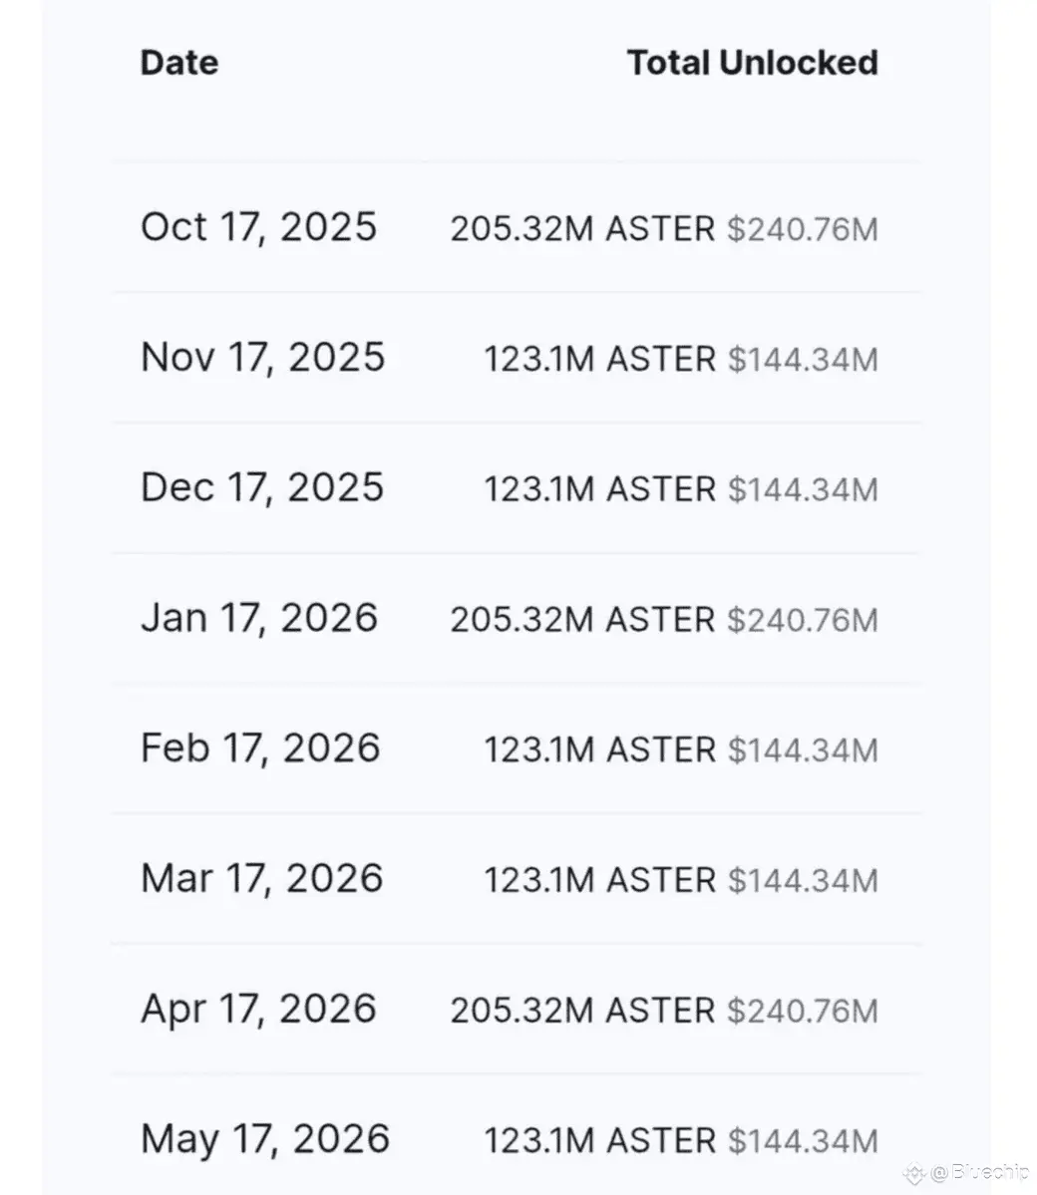Viewport: 1037px width, 1195px height.
Task: Select the Apr 17, 2026 date
Action: click(x=258, y=1010)
